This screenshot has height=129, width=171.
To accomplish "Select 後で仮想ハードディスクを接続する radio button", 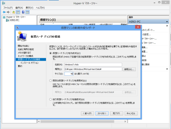I will [x=51, y=100].
